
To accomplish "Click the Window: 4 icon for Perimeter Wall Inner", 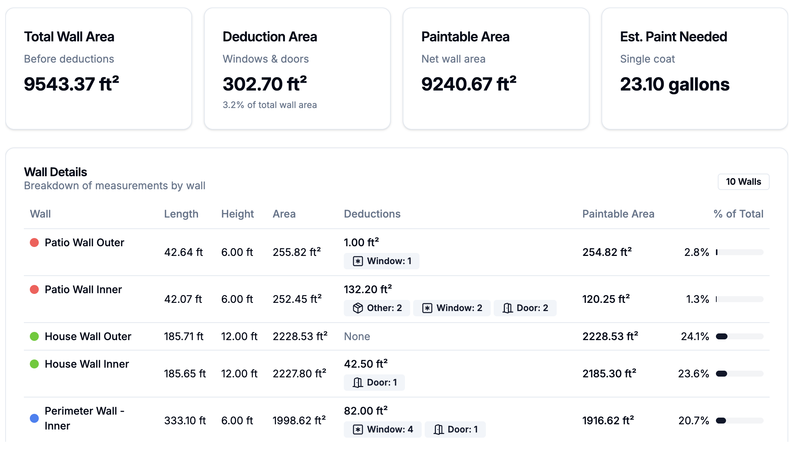I will pyautogui.click(x=358, y=430).
